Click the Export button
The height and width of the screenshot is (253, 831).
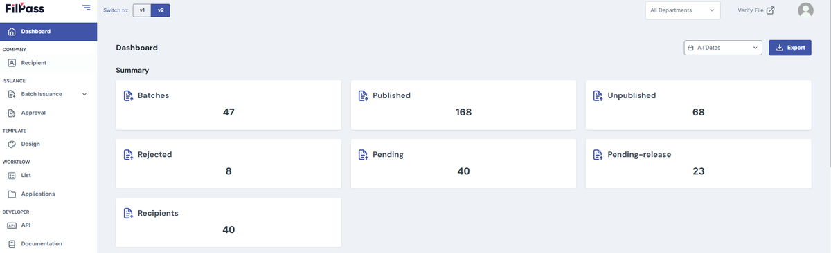(x=790, y=48)
